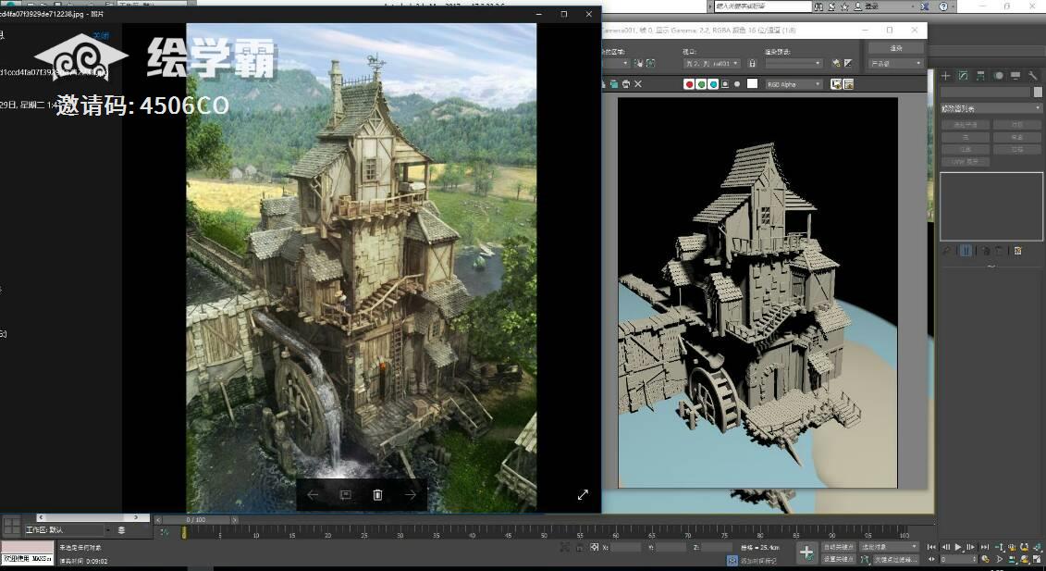The image size is (1046, 571).
Task: Click the X coordinate input field
Action: pos(626,547)
